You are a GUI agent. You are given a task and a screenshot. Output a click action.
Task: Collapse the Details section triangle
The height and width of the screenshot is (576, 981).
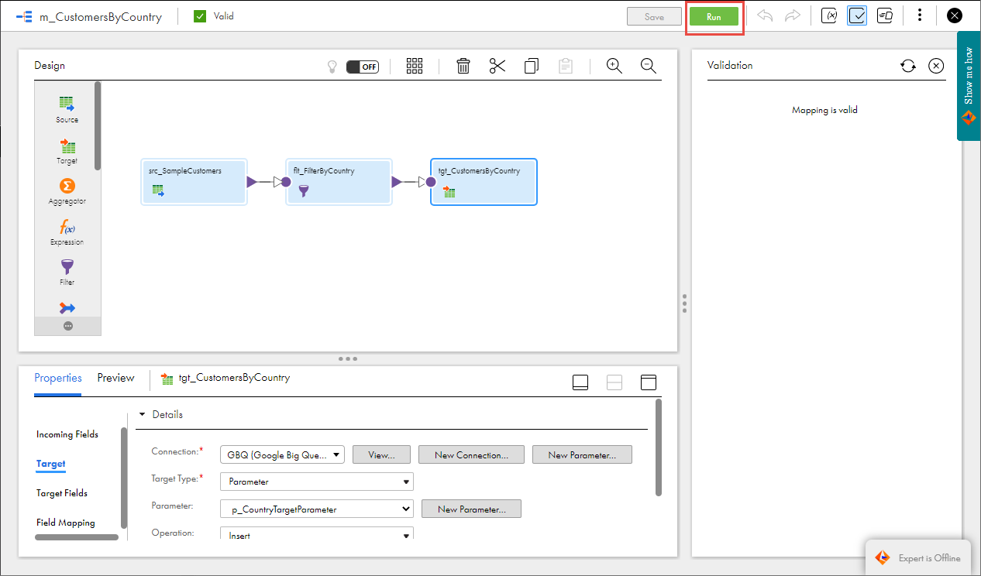142,414
